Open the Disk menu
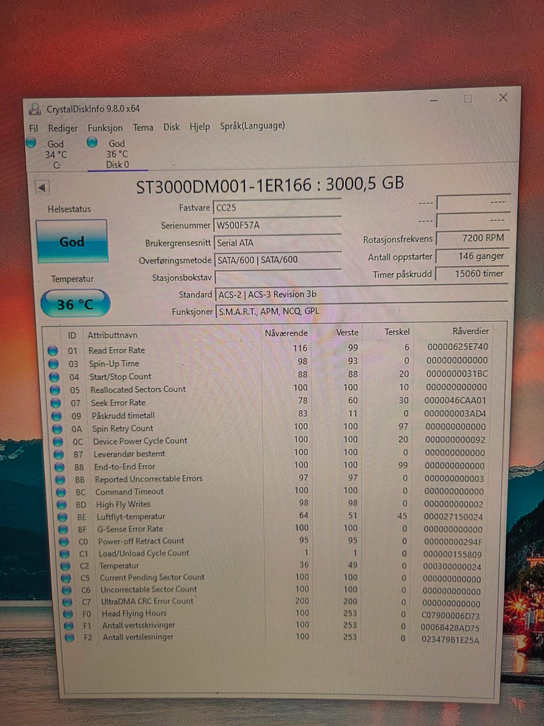This screenshot has width=544, height=726. (171, 127)
